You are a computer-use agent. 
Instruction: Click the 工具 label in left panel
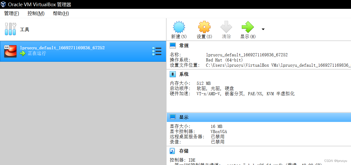[25, 30]
